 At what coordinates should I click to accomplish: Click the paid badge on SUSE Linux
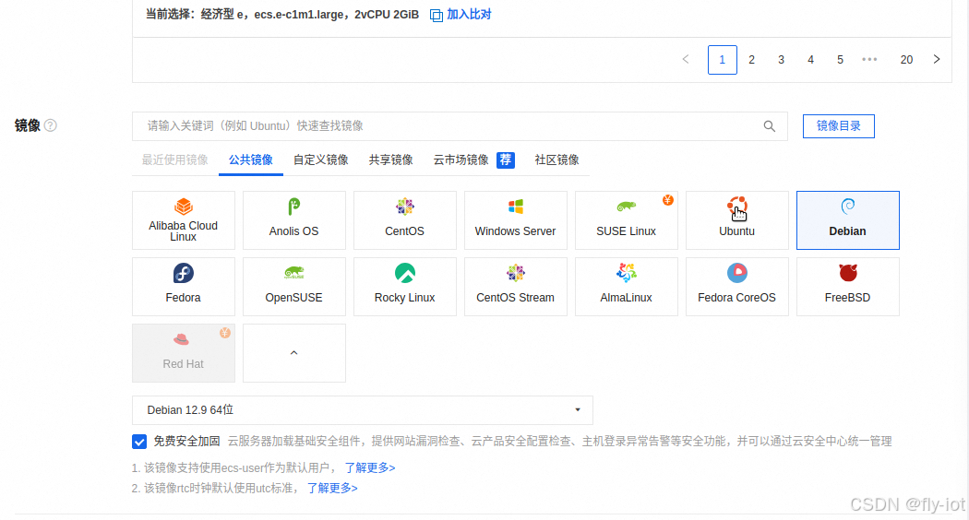click(668, 200)
